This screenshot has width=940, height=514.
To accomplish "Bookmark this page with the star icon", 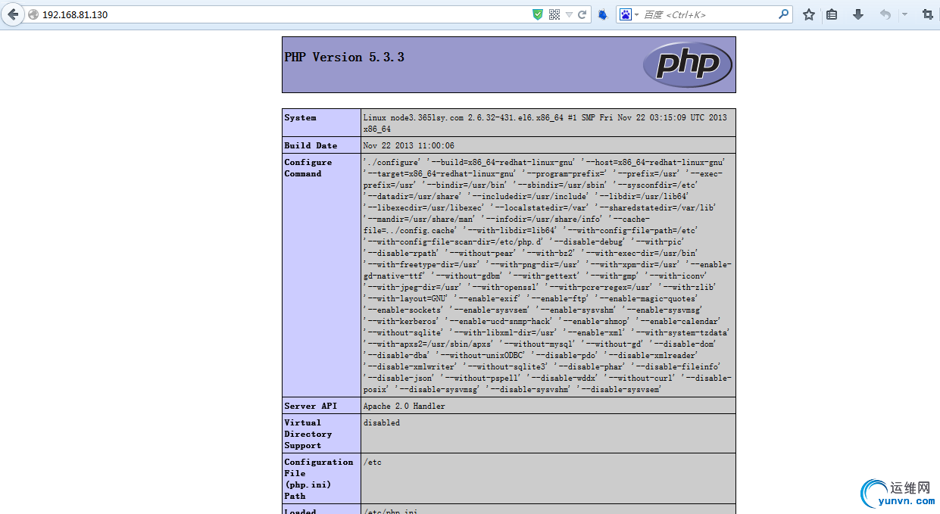I will (809, 14).
